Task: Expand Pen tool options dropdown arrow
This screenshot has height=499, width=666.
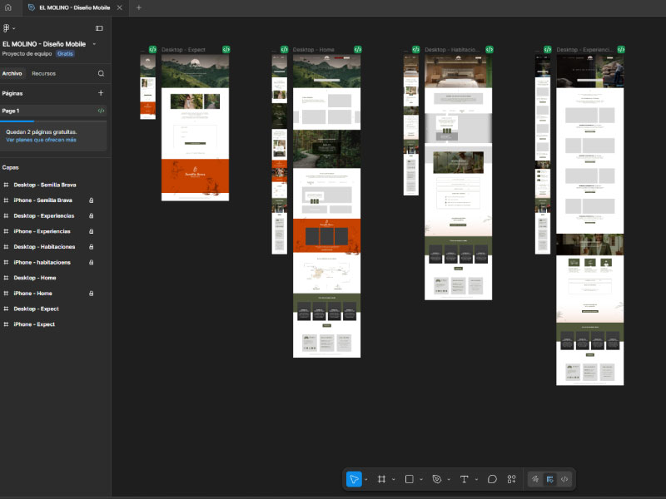Action: coord(449,480)
